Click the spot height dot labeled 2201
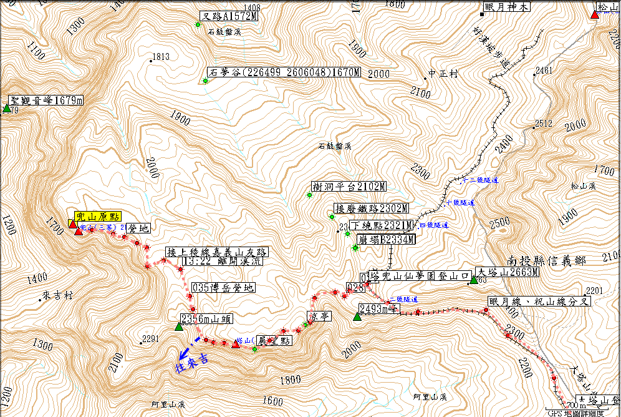Viewport: 621px width, 417px height. pos(585,295)
